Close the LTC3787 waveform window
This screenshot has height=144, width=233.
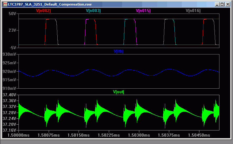tap(227, 5)
